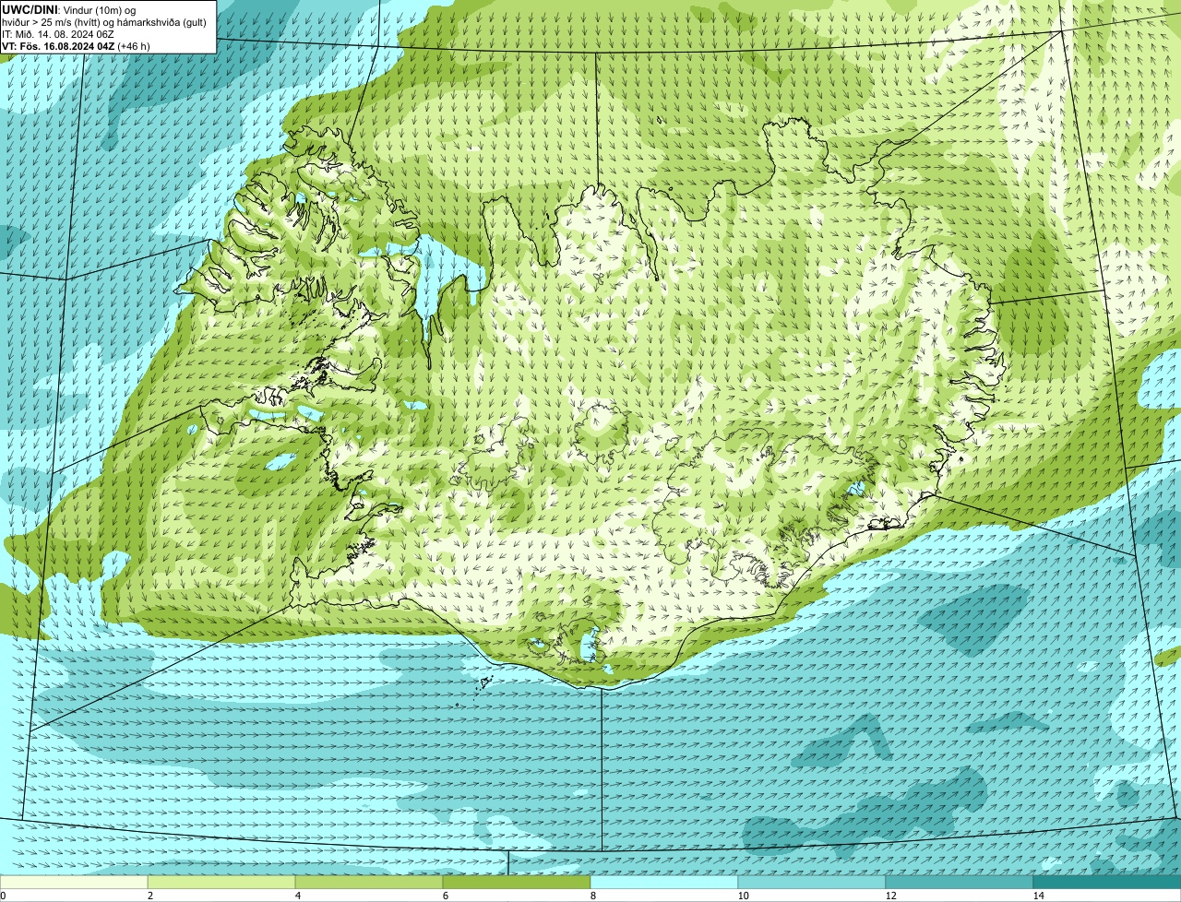Click the legend scale label "12"
1181x902 pixels.
[x=890, y=896]
